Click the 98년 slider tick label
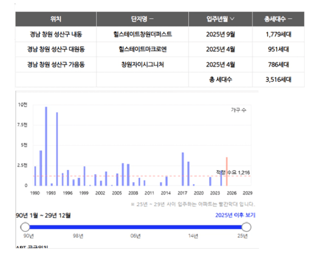316x259 pixels. click(78, 236)
